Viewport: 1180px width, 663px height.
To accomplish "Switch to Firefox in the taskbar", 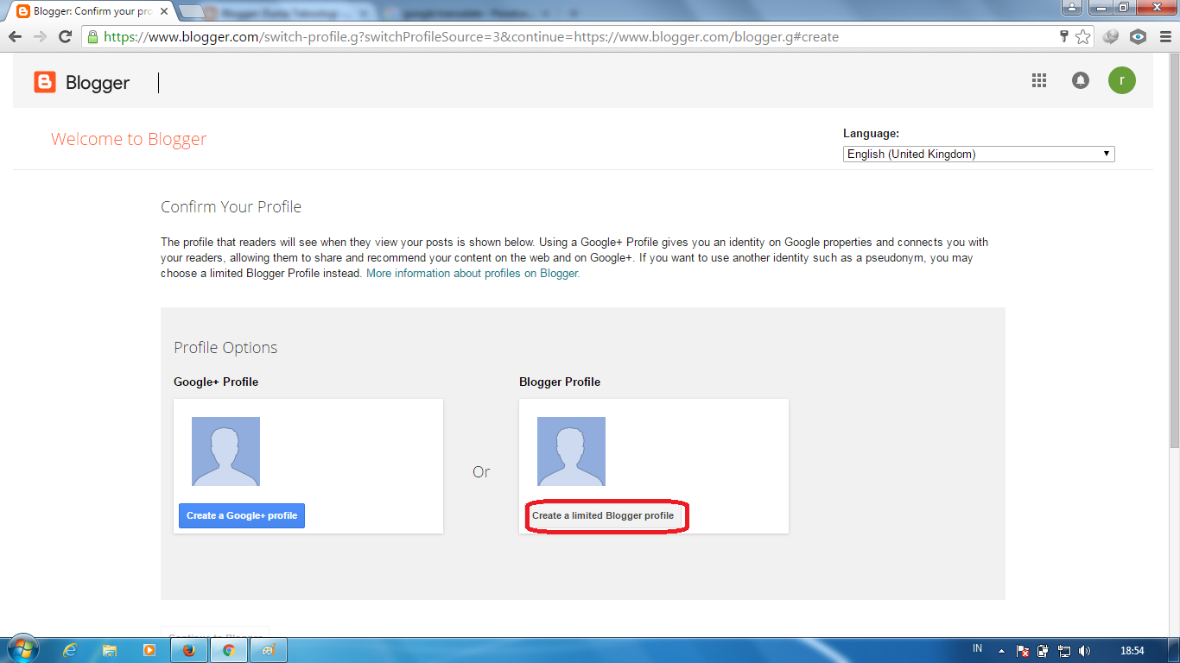I will point(189,650).
